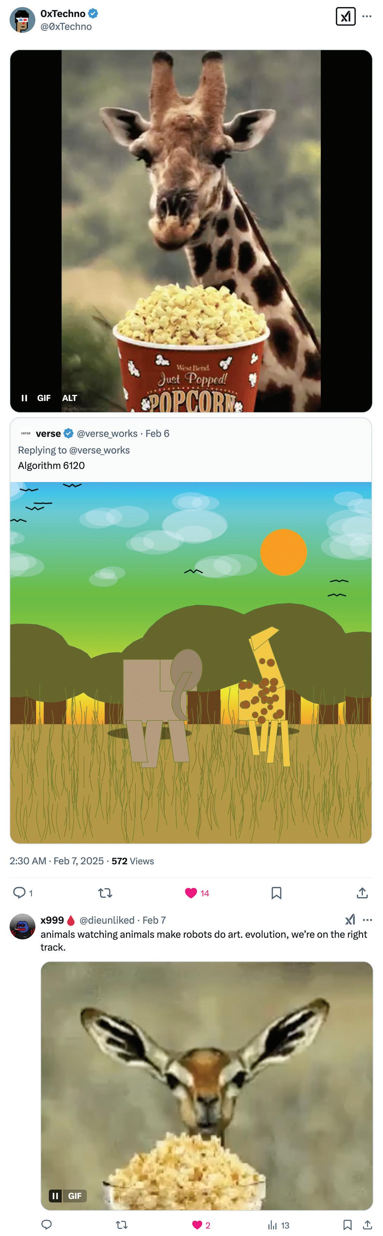Image resolution: width=383 pixels, height=1236 pixels.
Task: Open the x999 profile avatar
Action: point(23,927)
